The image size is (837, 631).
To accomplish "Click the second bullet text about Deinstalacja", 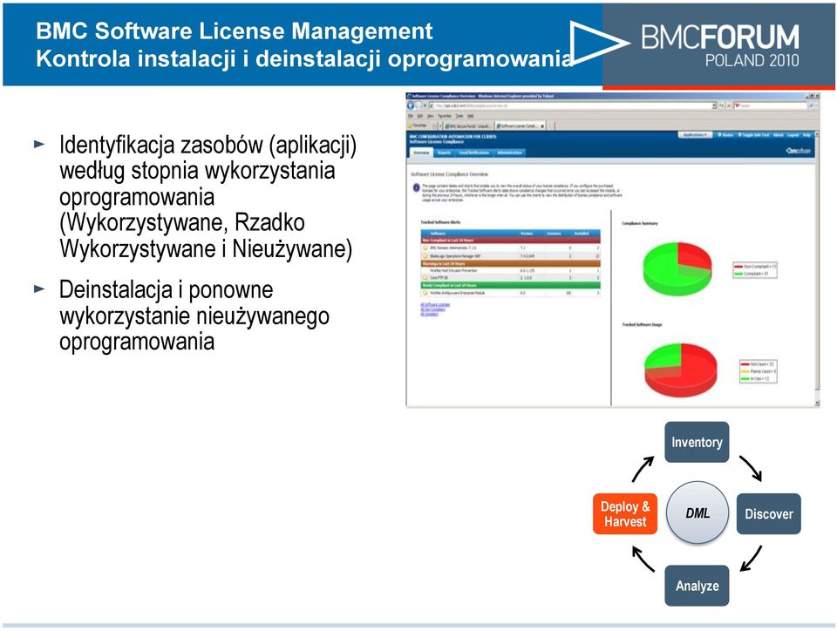I will [194, 315].
